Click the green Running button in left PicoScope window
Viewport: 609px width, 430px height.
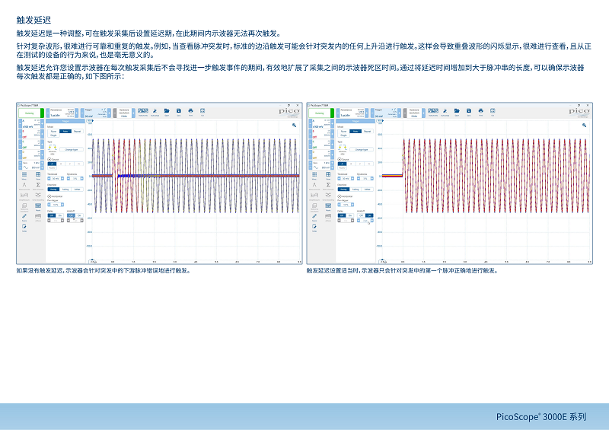tap(30, 113)
